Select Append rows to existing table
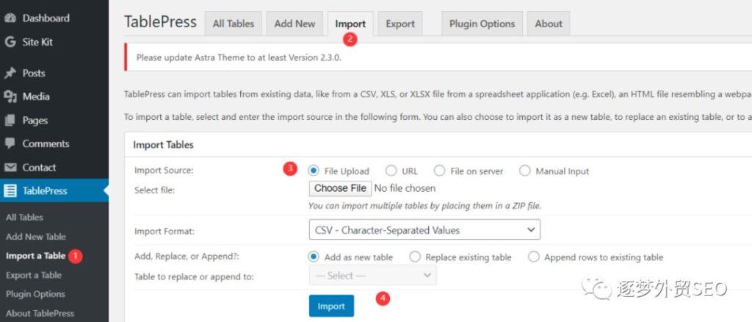 pyautogui.click(x=534, y=257)
